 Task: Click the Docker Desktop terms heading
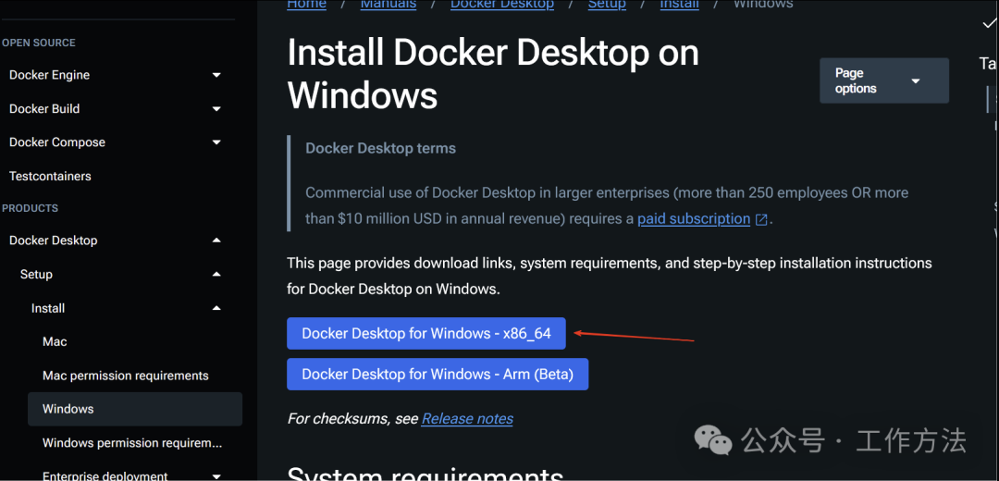[380, 148]
